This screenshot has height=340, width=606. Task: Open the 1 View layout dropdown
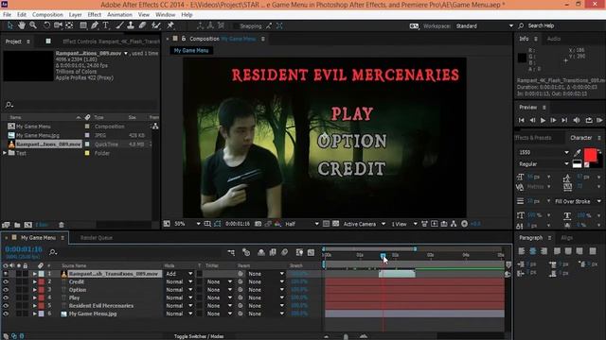404,224
